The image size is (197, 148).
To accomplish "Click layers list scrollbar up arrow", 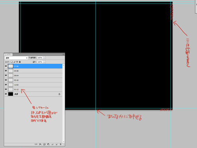I will [x=64, y=65].
